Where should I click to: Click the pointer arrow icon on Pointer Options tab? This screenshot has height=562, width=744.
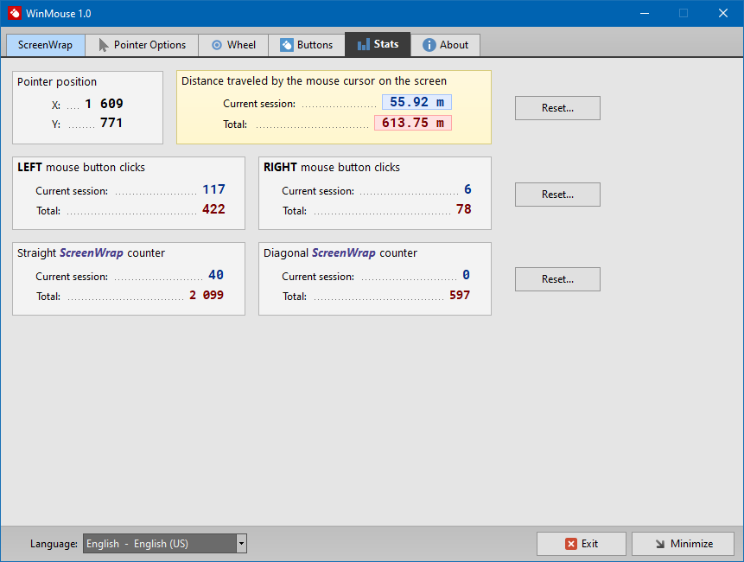pos(103,45)
